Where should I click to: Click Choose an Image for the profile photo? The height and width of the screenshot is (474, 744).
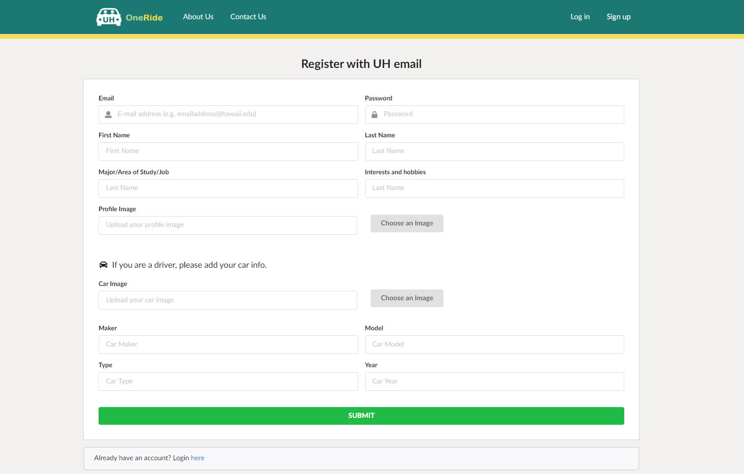click(x=406, y=223)
